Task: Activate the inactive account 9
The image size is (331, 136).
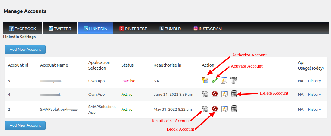Action: [215, 80]
